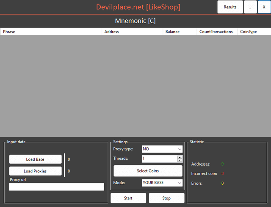Increase Threads with the up arrow
271x207 pixels.
point(180,157)
